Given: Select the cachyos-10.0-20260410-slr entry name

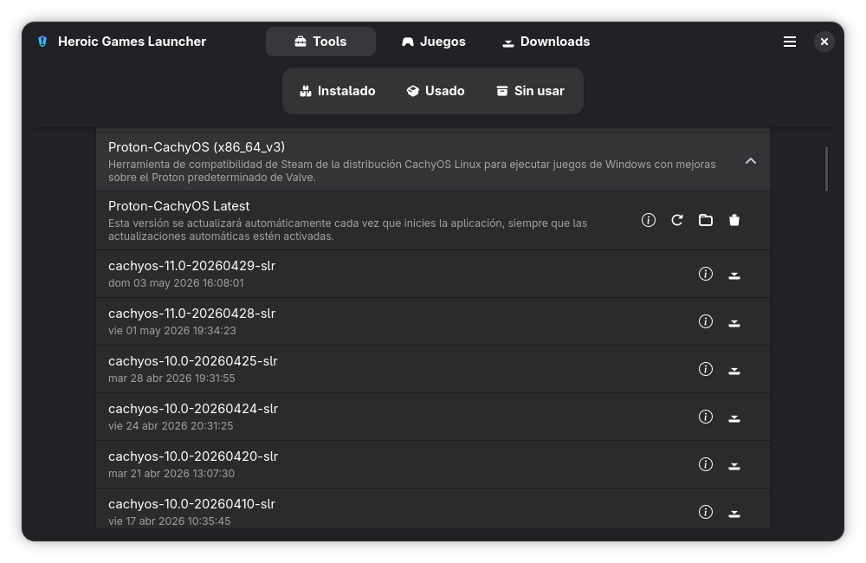Looking at the screenshot, I should point(191,504).
